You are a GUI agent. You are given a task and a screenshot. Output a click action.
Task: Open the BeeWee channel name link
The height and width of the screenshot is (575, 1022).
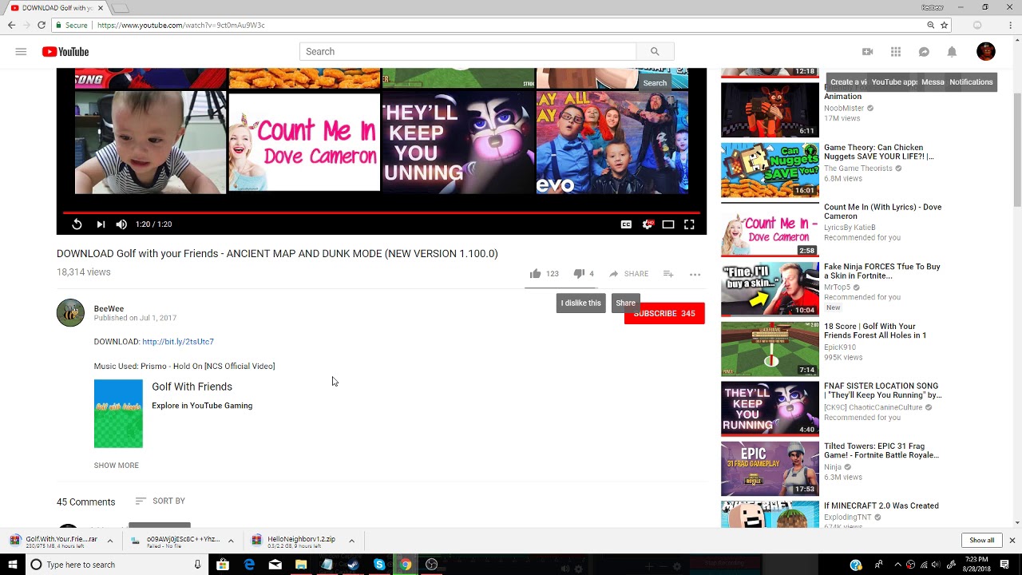click(109, 309)
